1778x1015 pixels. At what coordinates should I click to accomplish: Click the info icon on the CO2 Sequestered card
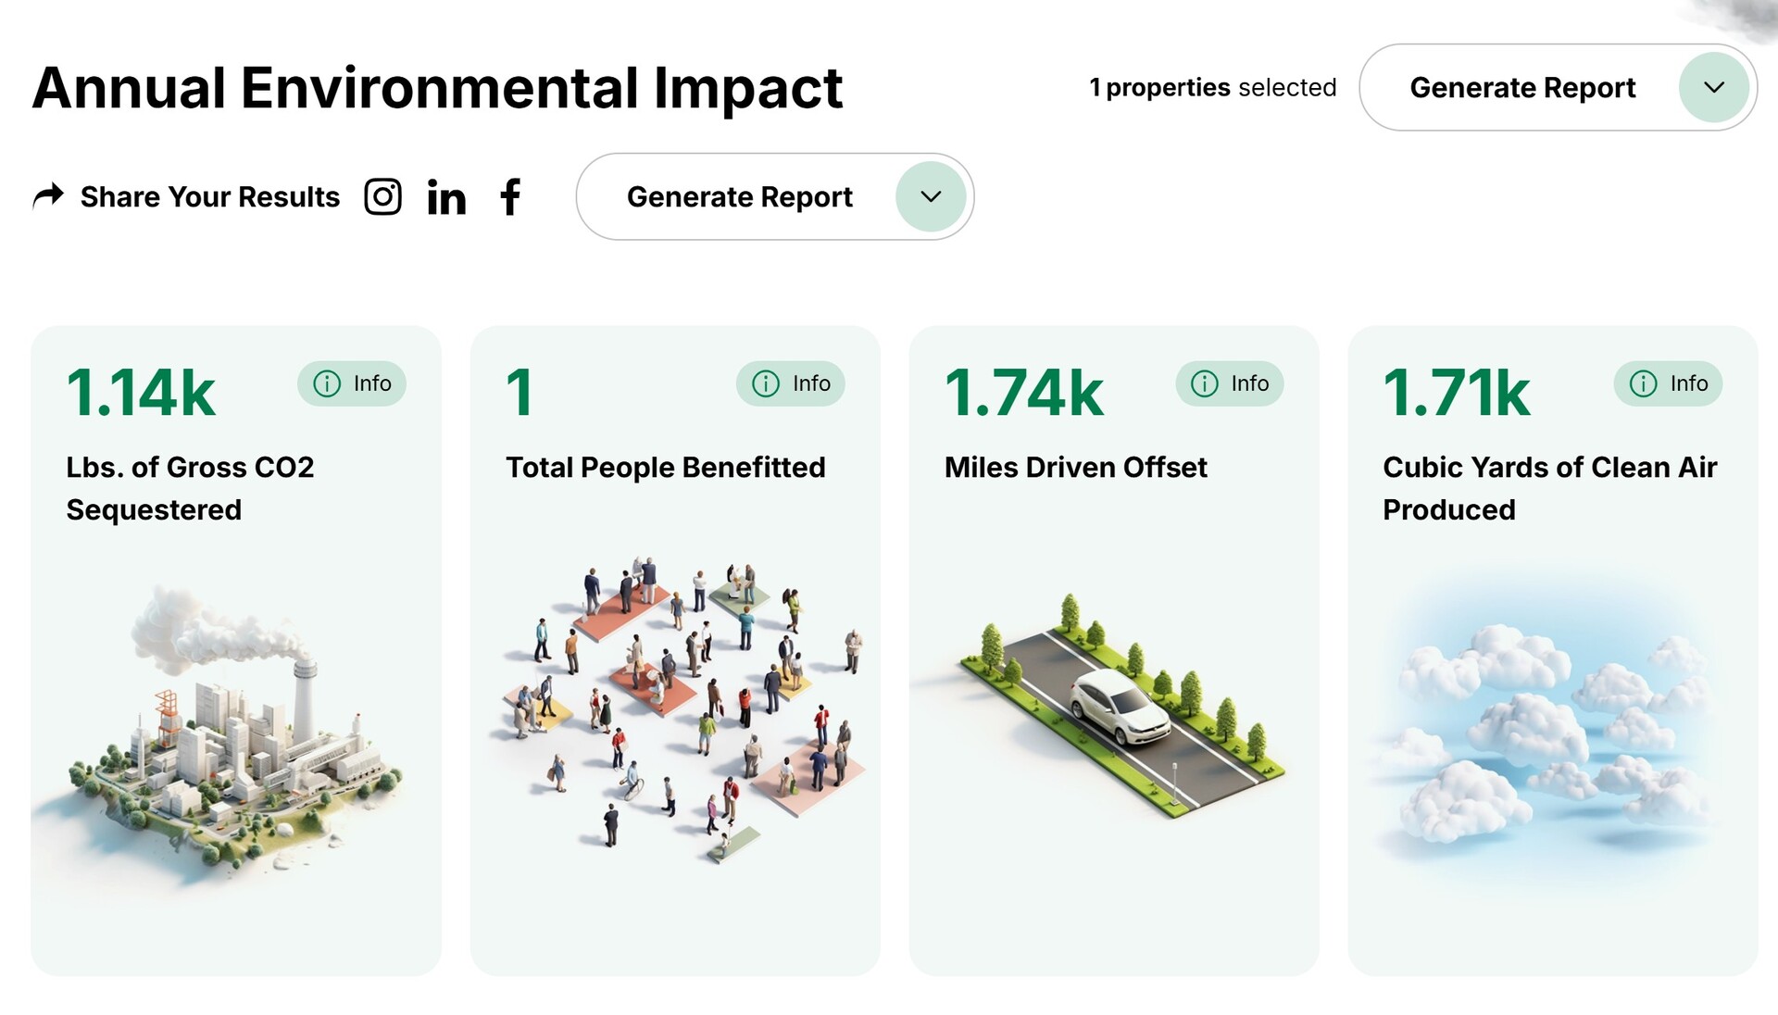326,383
